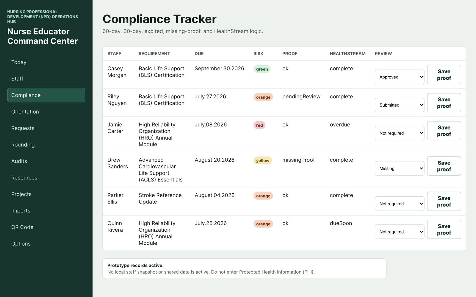Open Orientation from the sidebar
The height and width of the screenshot is (297, 476).
tap(46, 112)
